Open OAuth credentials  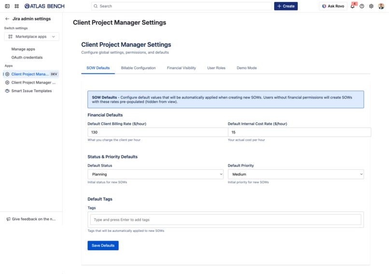pyautogui.click(x=27, y=58)
